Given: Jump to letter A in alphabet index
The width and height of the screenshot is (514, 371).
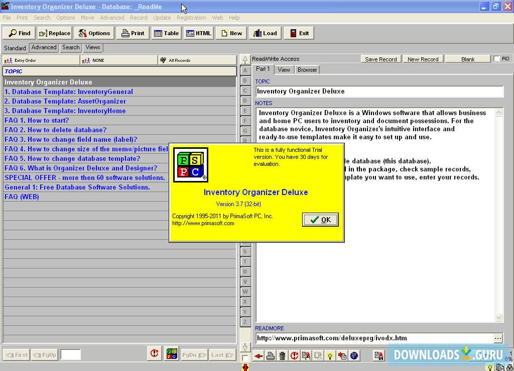Looking at the screenshot, I should tap(245, 70).
